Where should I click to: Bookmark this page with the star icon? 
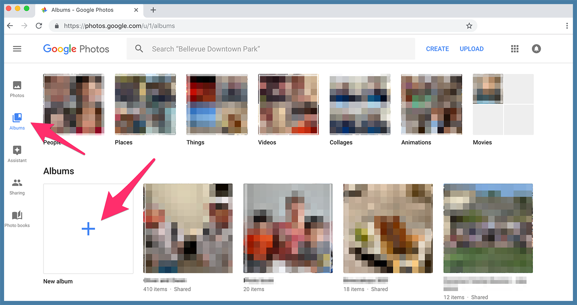(x=469, y=25)
